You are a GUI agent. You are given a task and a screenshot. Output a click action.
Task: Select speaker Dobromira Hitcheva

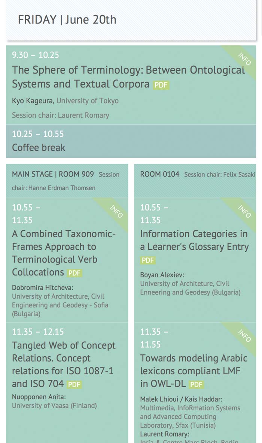(42, 287)
